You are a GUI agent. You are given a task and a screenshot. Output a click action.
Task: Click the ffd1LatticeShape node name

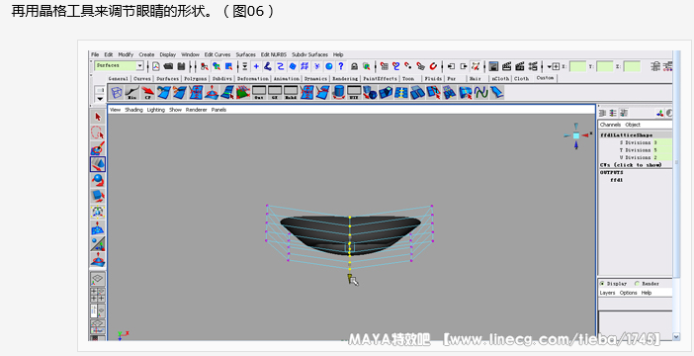pyautogui.click(x=627, y=135)
